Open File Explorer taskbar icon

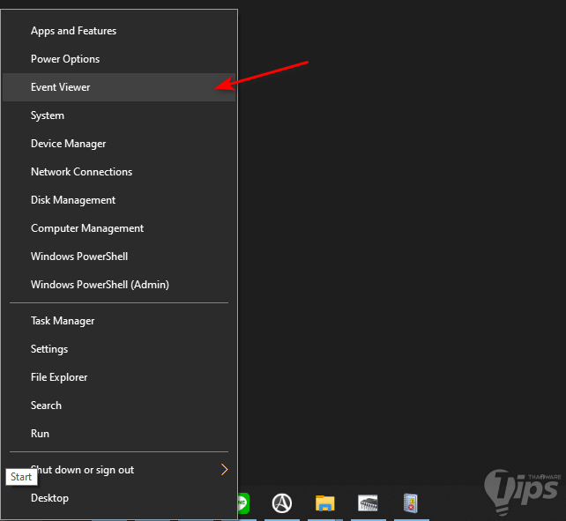(x=324, y=503)
